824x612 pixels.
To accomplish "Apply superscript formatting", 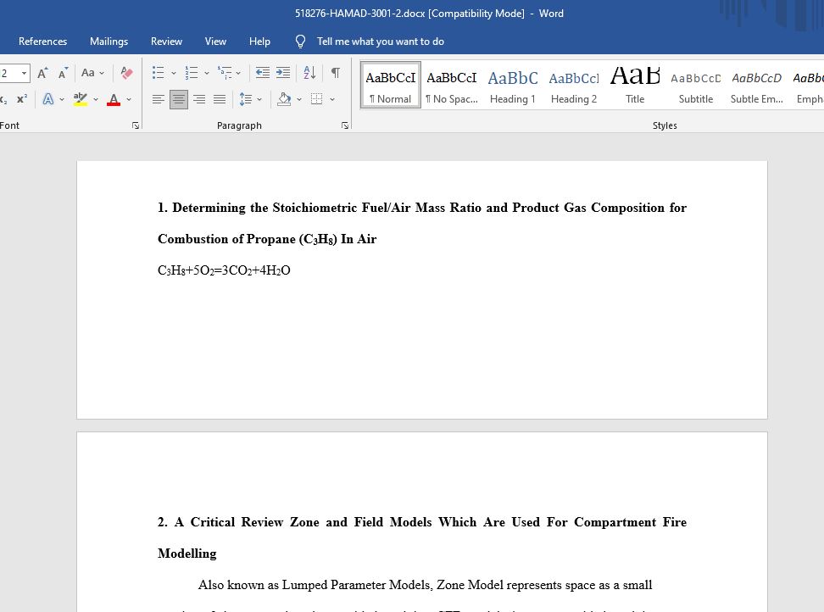I will (x=22, y=99).
